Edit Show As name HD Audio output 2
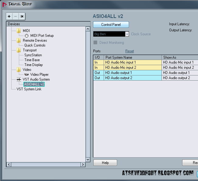198x181 pixels. pyautogui.click(x=180, y=78)
